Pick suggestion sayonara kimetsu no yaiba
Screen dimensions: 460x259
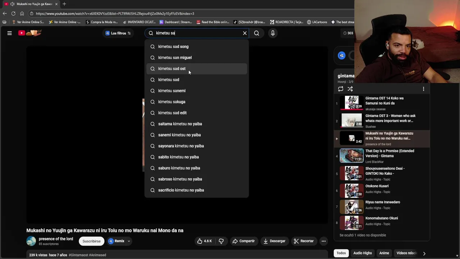[x=197, y=146]
